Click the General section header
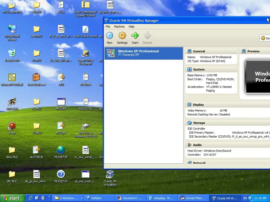The width and height of the screenshot is (270, 202). [211, 51]
